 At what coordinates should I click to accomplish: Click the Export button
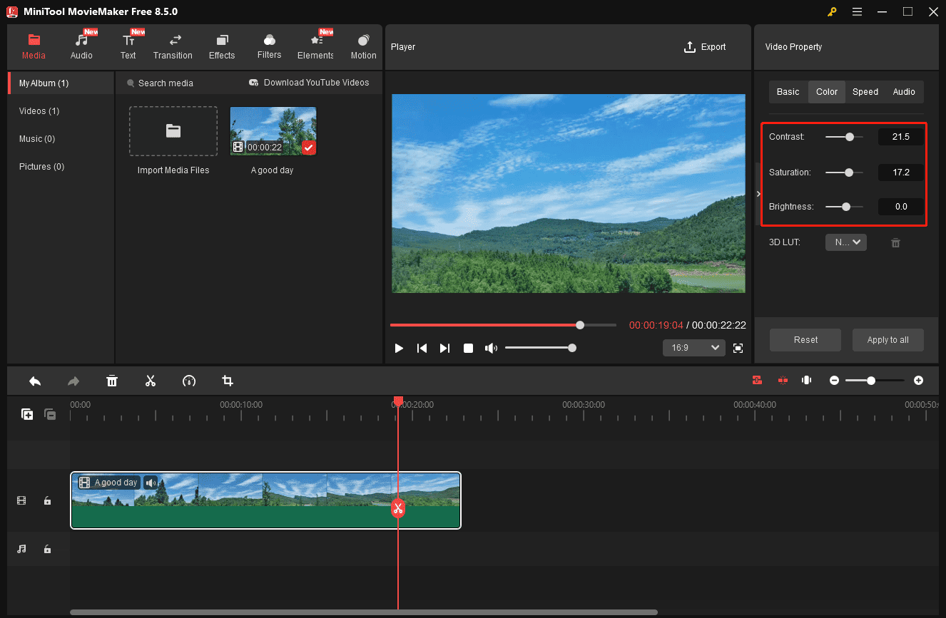tap(705, 46)
